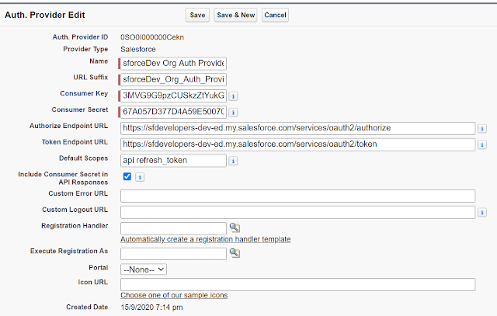Image resolution: width=497 pixels, height=316 pixels.
Task: Click into the Consumer Key field
Action: (173, 95)
